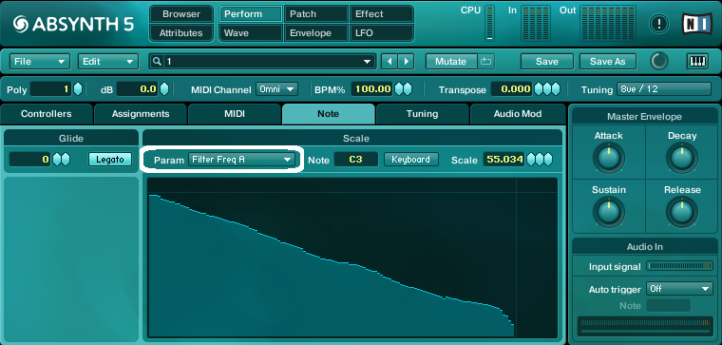Screen dimensions: 722x345
Task: Click the Scale value field 55.034
Action: (504, 160)
